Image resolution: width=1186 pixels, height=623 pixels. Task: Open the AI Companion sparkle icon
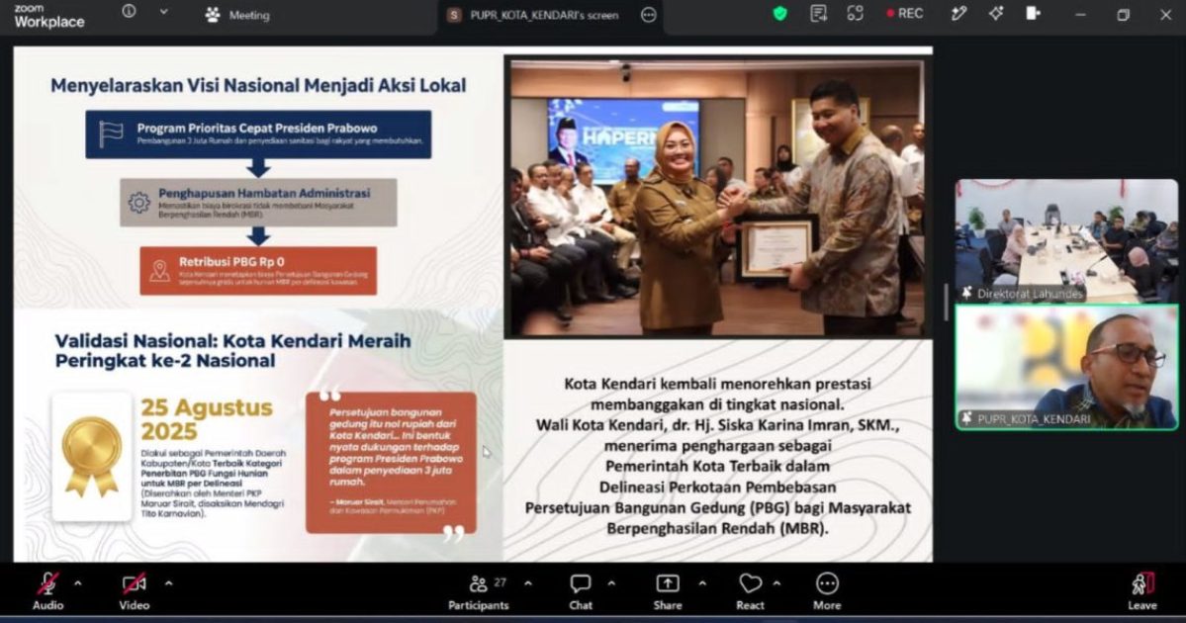point(995,14)
